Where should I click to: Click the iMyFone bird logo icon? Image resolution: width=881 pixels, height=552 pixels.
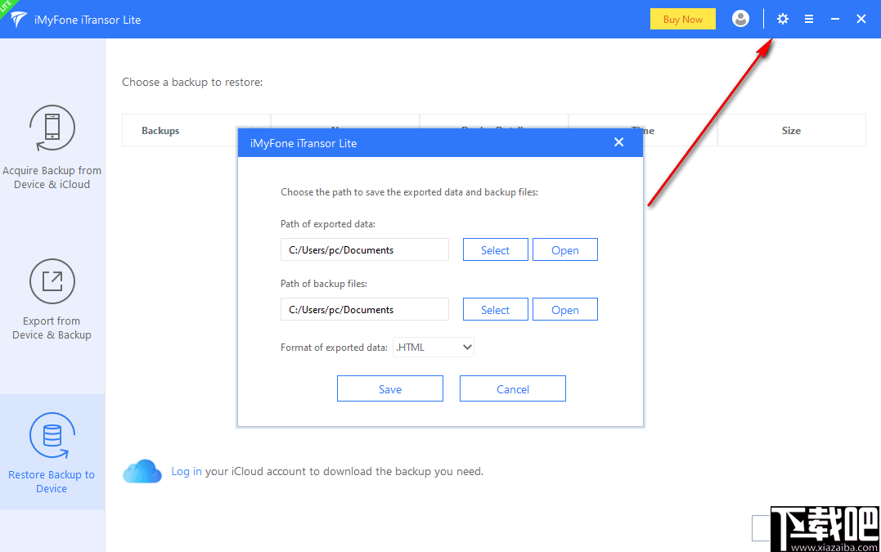(x=18, y=20)
